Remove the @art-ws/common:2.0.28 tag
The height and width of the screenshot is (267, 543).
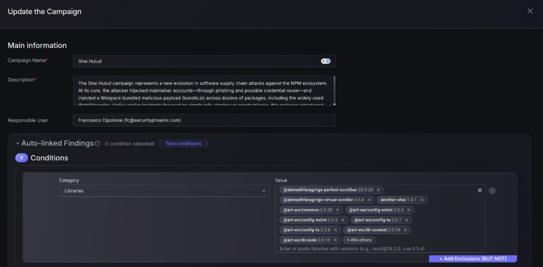[338, 210]
